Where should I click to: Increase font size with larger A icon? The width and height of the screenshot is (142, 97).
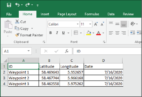pyautogui.click(x=96, y=24)
